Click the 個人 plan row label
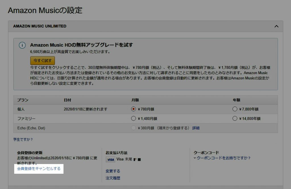 pyautogui.click(x=21, y=109)
